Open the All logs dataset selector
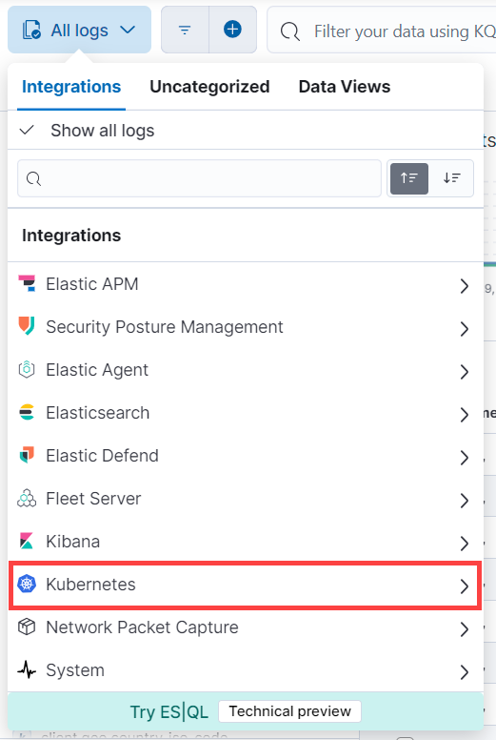The height and width of the screenshot is (740, 496). tap(79, 30)
